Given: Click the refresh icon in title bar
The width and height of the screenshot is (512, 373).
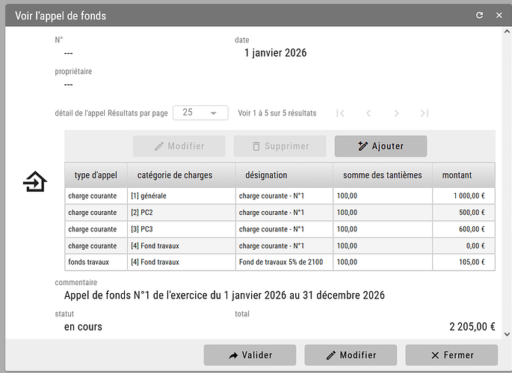Looking at the screenshot, I should [479, 16].
